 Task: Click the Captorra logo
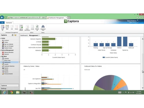pos(71,21)
